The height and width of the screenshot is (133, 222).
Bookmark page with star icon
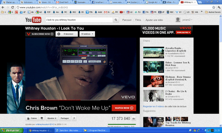[x=214, y=7]
